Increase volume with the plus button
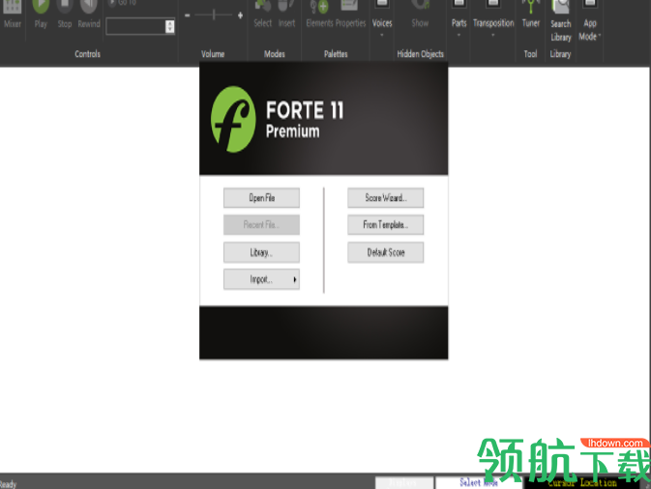Image resolution: width=651 pixels, height=489 pixels. tap(240, 15)
